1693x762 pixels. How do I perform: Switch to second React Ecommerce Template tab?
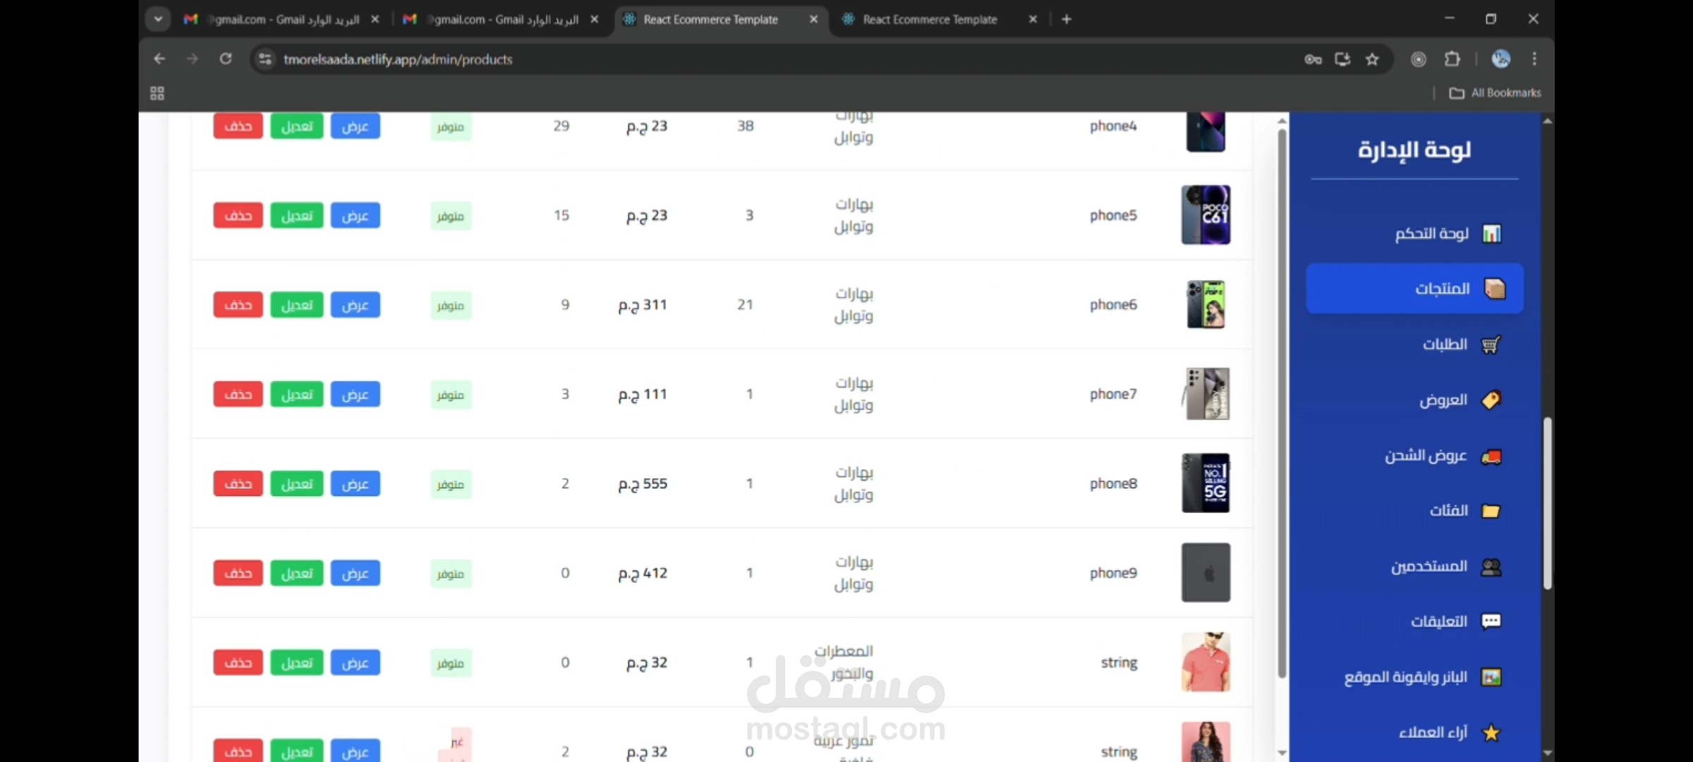(x=930, y=20)
